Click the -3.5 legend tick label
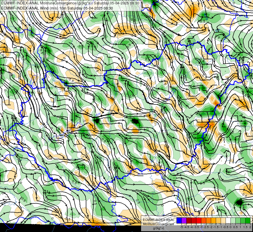Viewport: 253px width, 232px height. [196, 227]
